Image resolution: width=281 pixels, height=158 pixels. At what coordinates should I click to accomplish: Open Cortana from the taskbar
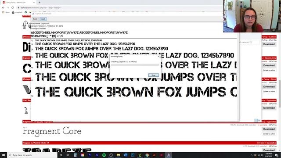click(61, 155)
